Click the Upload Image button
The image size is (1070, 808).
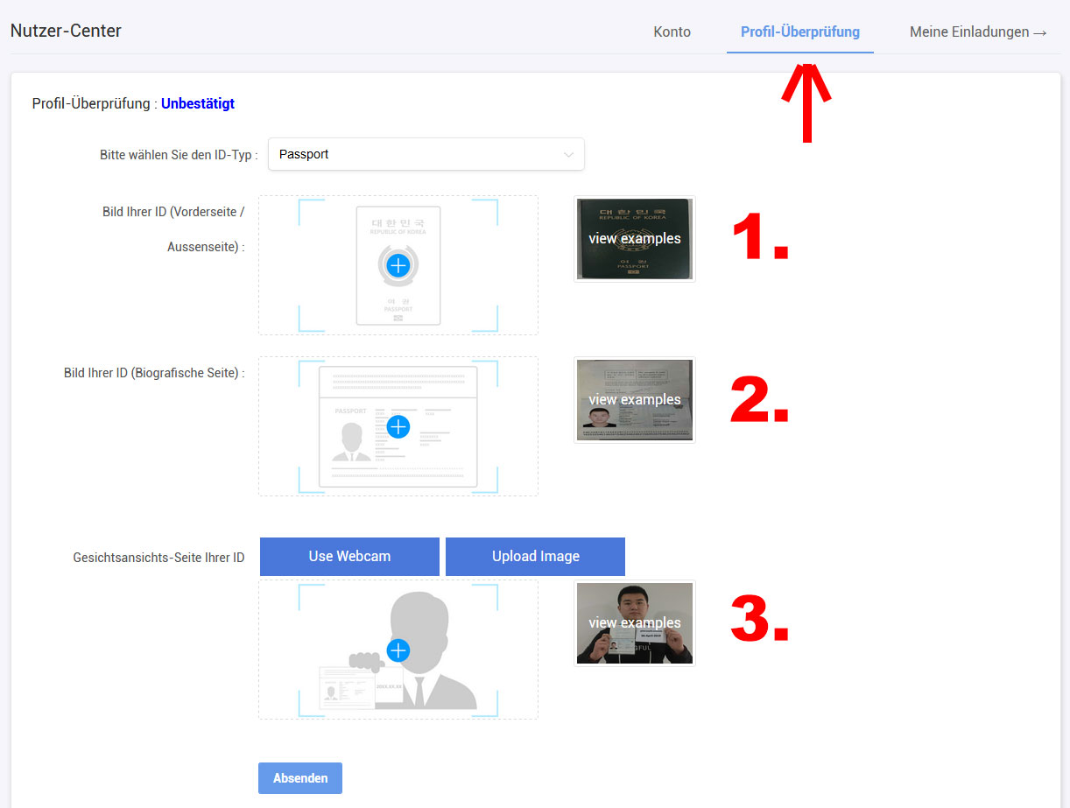pos(535,557)
